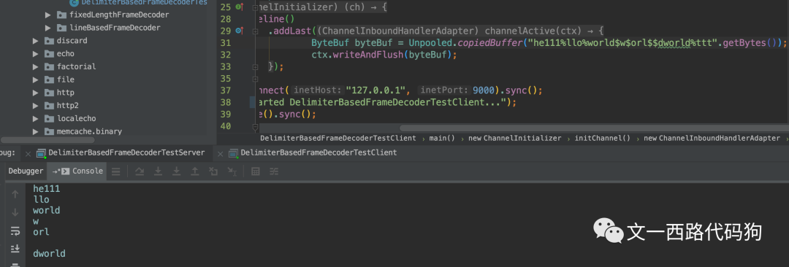Screen dimensions: 789x267
Task: Collapse the code fold at line 33
Action: click(x=256, y=66)
